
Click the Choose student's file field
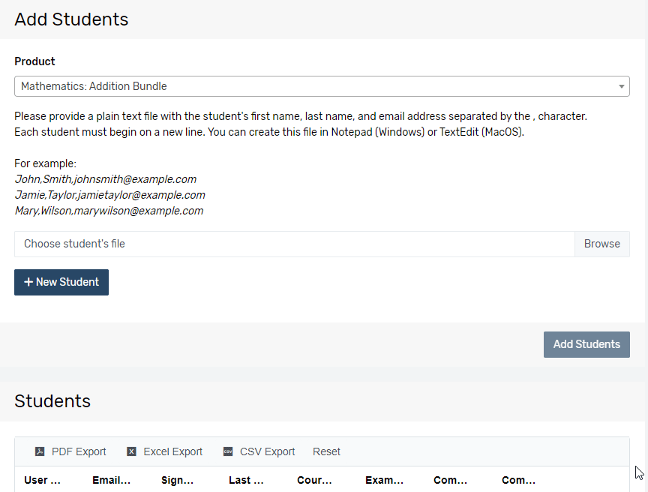pos(295,244)
